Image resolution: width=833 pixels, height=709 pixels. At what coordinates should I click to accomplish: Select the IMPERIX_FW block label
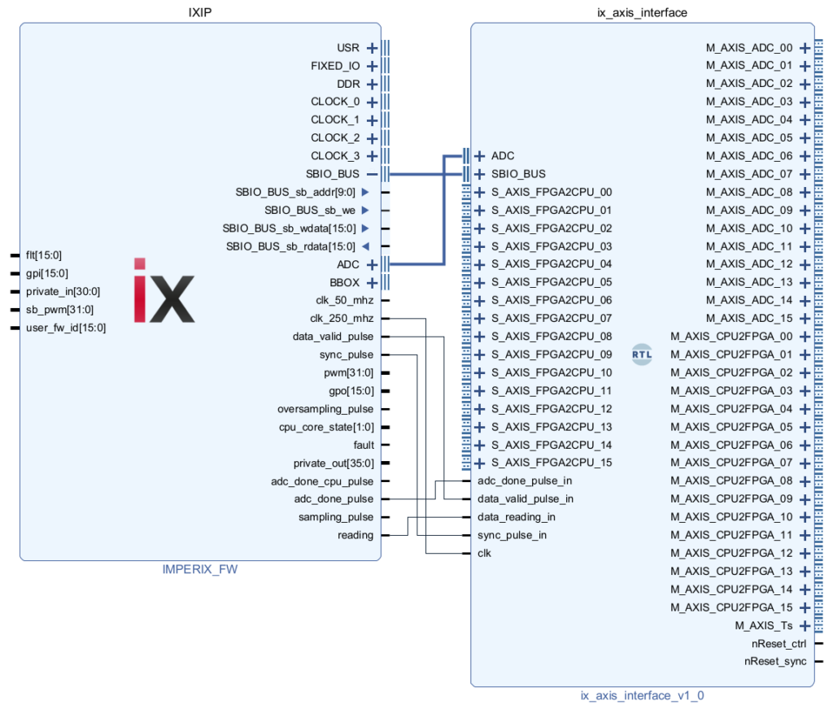[x=199, y=570]
